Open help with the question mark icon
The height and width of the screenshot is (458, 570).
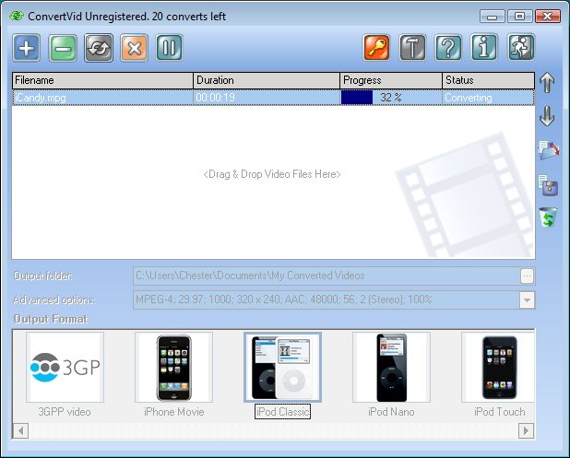(448, 48)
